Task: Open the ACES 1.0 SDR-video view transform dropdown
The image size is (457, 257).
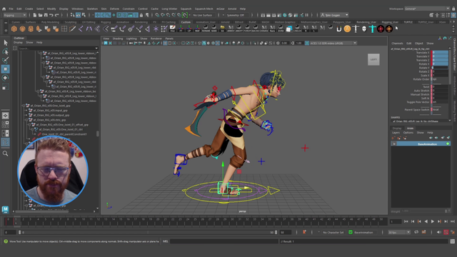Action: click(x=333, y=43)
